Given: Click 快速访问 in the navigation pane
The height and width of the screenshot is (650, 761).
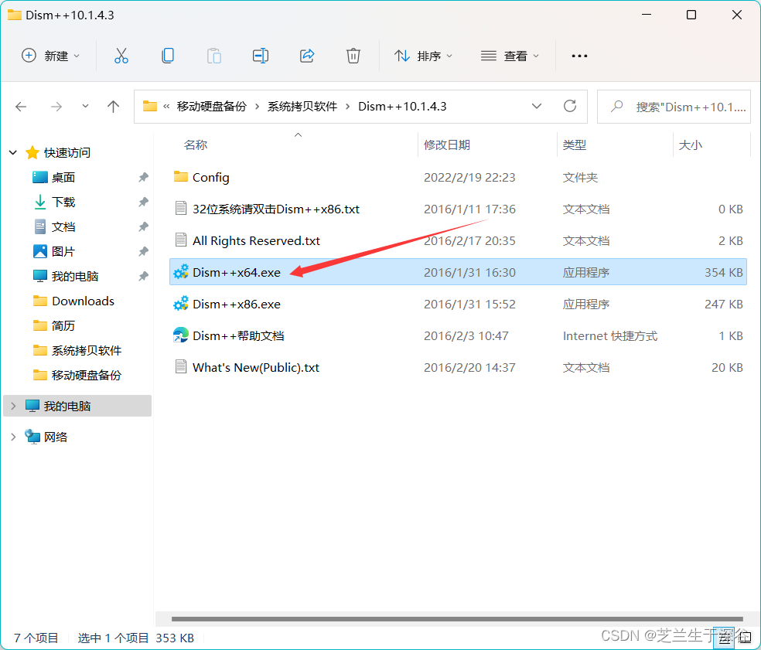Looking at the screenshot, I should (67, 153).
